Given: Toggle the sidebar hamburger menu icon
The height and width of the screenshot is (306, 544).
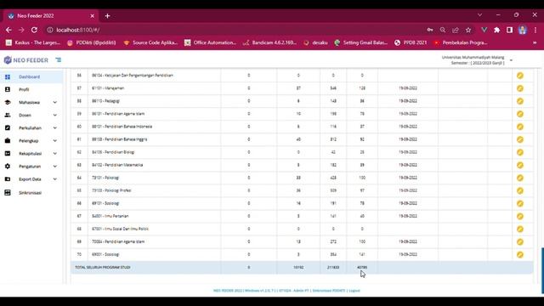Looking at the screenshot, I should [59, 60].
